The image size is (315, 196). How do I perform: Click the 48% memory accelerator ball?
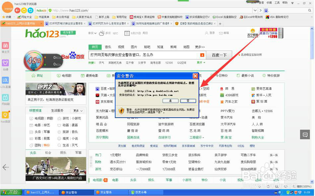33,61
